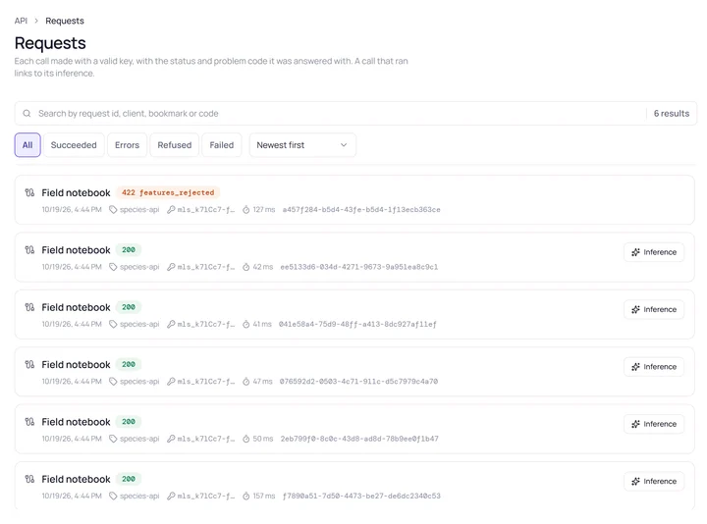The image size is (707, 524).
Task: Click the timer icon beside 47 ms
Action: click(246, 381)
